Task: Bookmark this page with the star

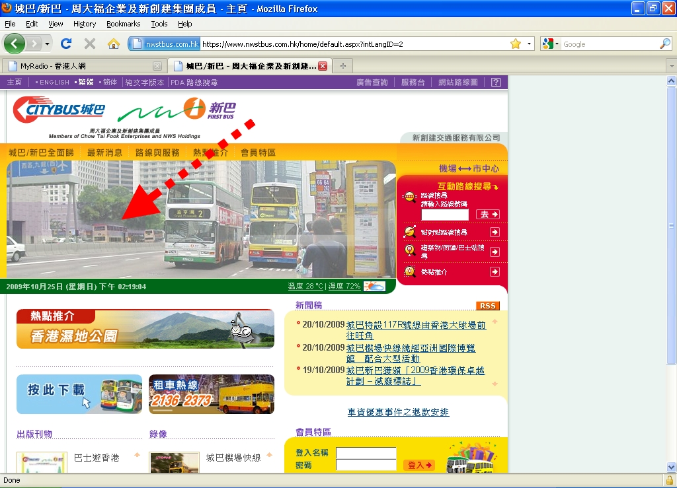Action: point(516,44)
